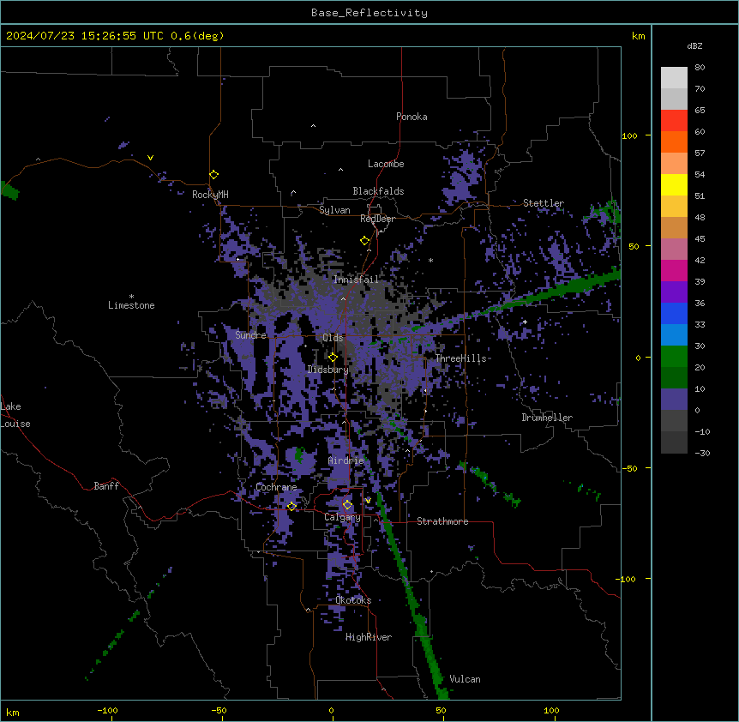739x722 pixels.
Task: Click the ThreeHills town label
Action: pos(460,358)
